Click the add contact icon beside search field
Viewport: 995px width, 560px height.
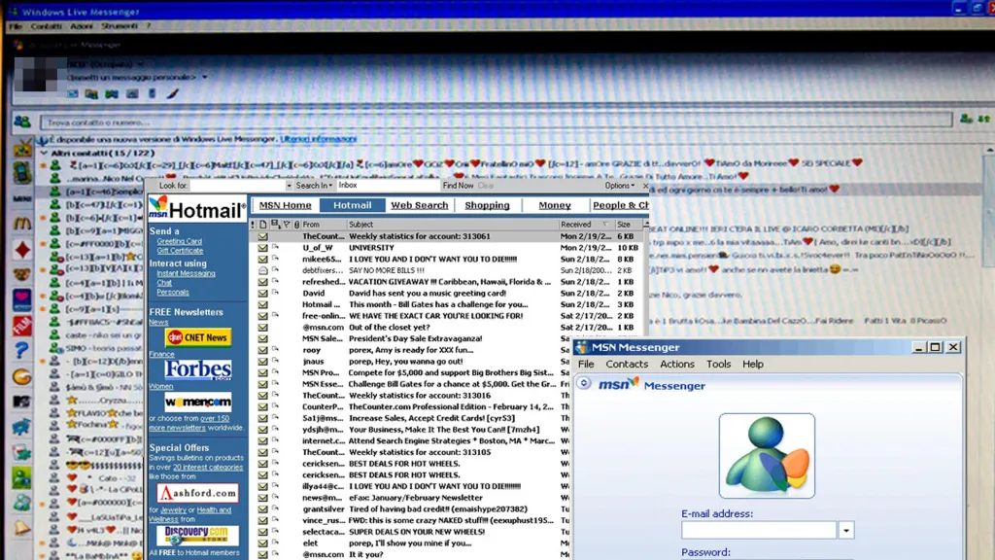coord(965,120)
